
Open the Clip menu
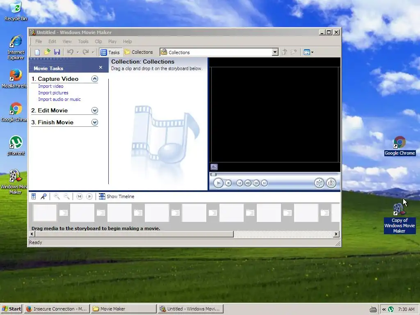[x=98, y=41]
